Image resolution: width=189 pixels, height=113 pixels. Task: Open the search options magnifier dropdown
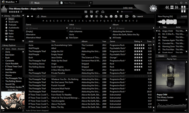pyautogui.click(x=134, y=16)
